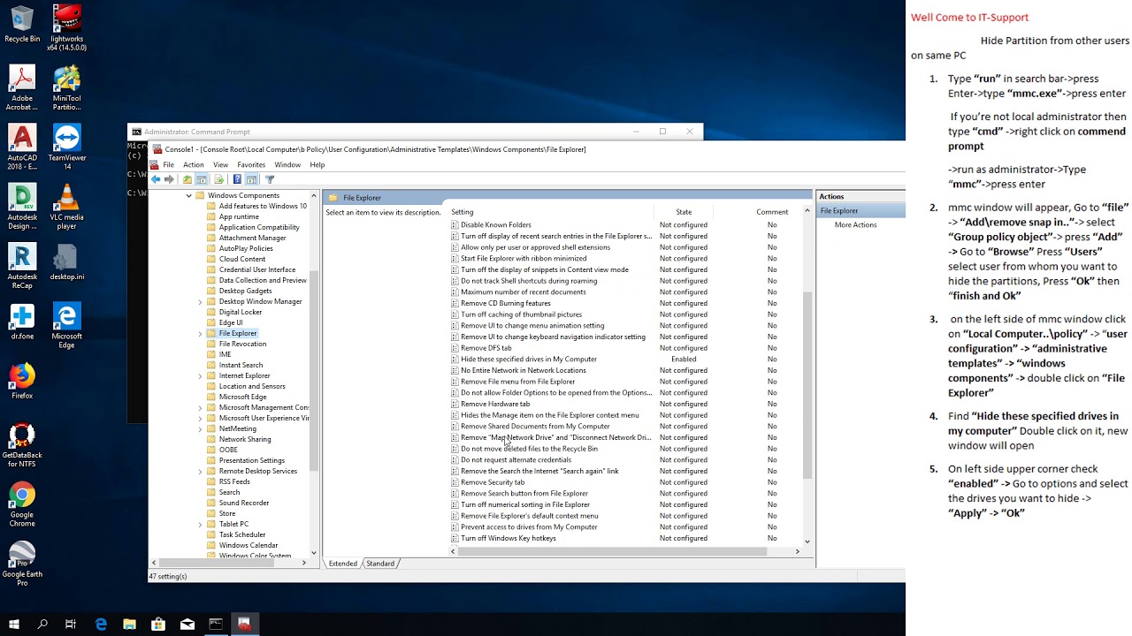Screen dimensions: 1132x636
Task: Open MiniTool Partition desktop icon
Action: tap(67, 87)
